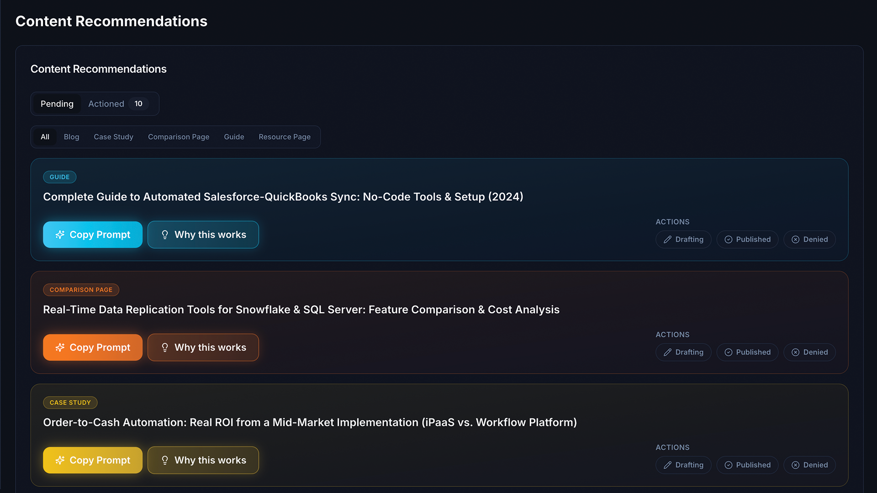Open Why this works for Snowflake comparison
877x493 pixels.
click(x=203, y=347)
